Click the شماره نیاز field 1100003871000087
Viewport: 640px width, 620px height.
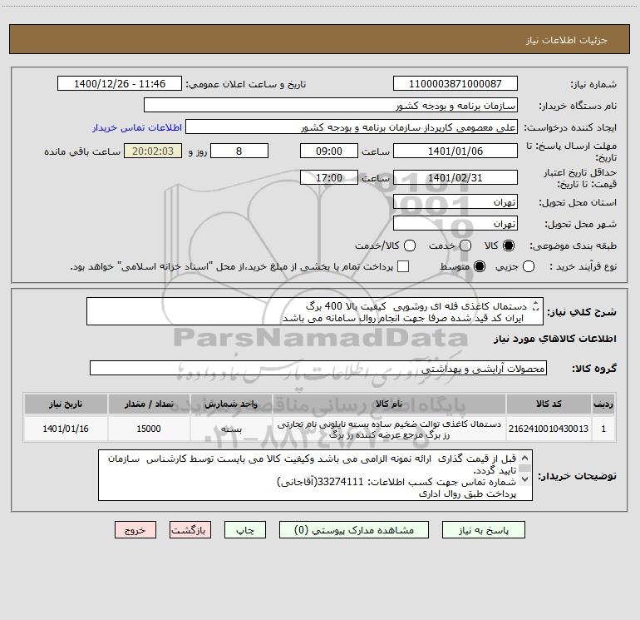455,84
